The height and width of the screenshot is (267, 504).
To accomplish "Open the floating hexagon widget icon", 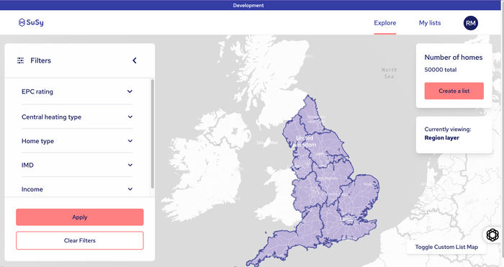I will click(492, 235).
